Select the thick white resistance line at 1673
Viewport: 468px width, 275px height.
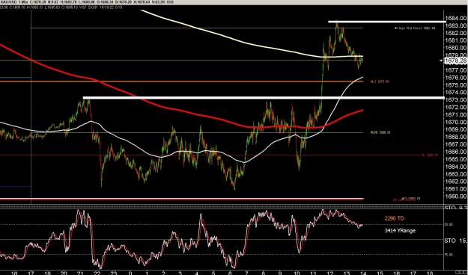[x=264, y=98]
